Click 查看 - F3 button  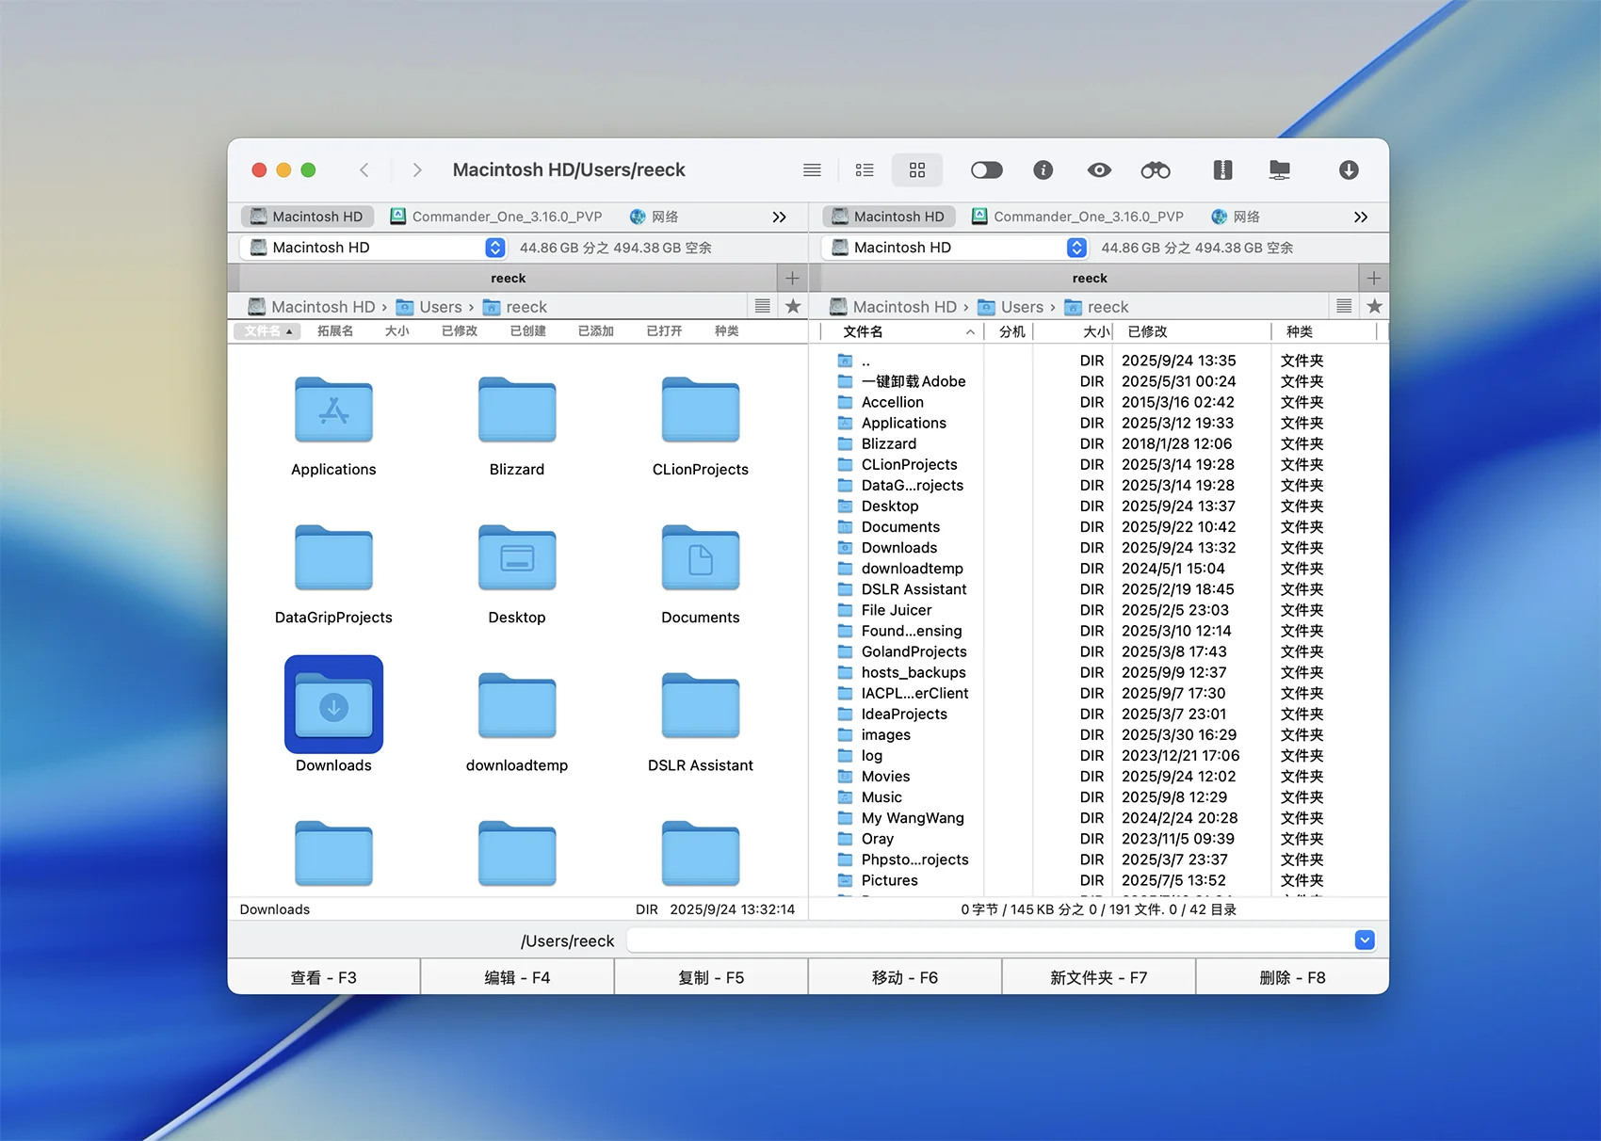pos(324,977)
